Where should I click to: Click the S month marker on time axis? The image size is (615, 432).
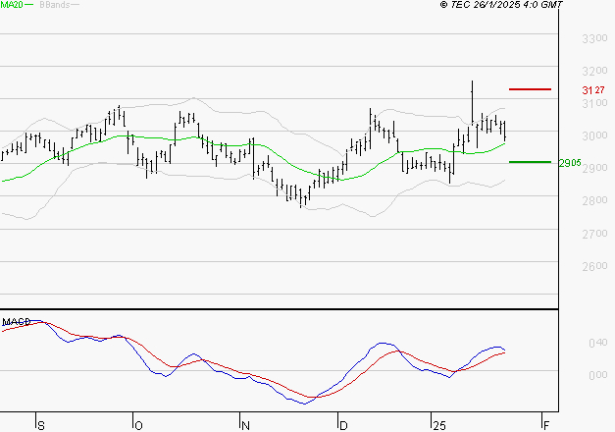[x=41, y=426]
